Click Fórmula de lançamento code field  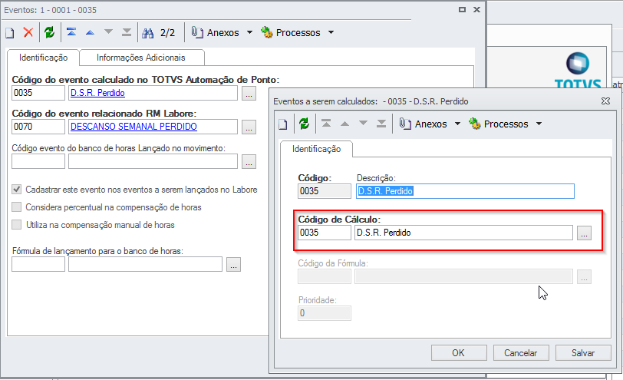38,264
